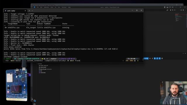Click the OUTLINE section header
This screenshot has height=105, width=187.
pos(40,64)
